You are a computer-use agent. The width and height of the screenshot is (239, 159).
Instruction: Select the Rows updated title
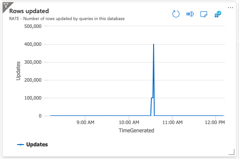pyautogui.click(x=29, y=11)
